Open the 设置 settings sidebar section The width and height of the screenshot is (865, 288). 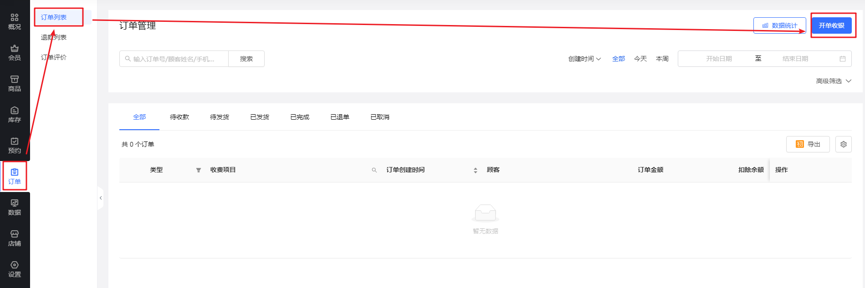(15, 269)
